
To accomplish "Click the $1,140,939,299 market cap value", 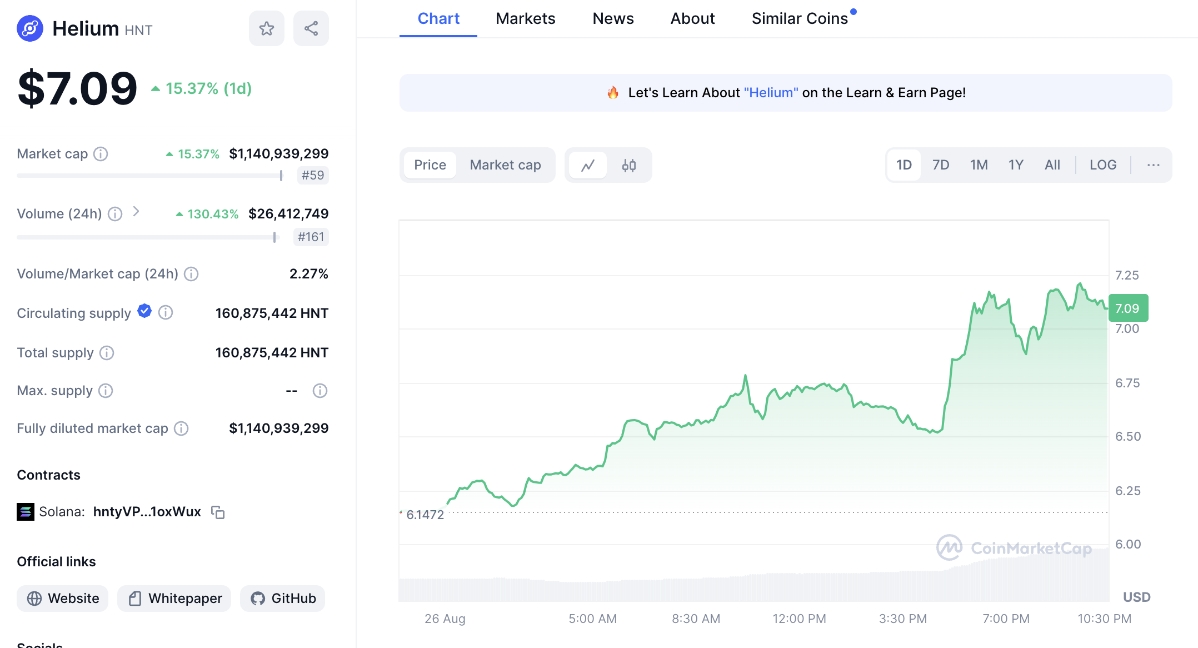I will (x=279, y=154).
